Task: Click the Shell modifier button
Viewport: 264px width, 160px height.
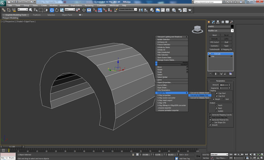Action: click(226, 42)
